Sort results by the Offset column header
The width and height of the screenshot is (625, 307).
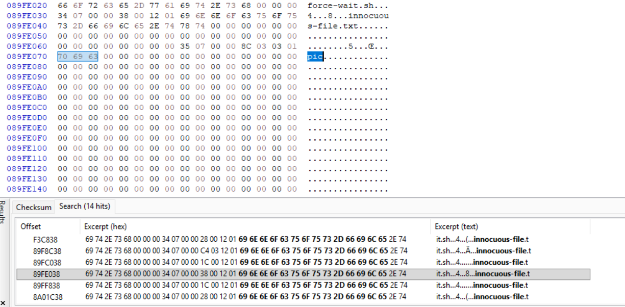[x=31, y=226]
